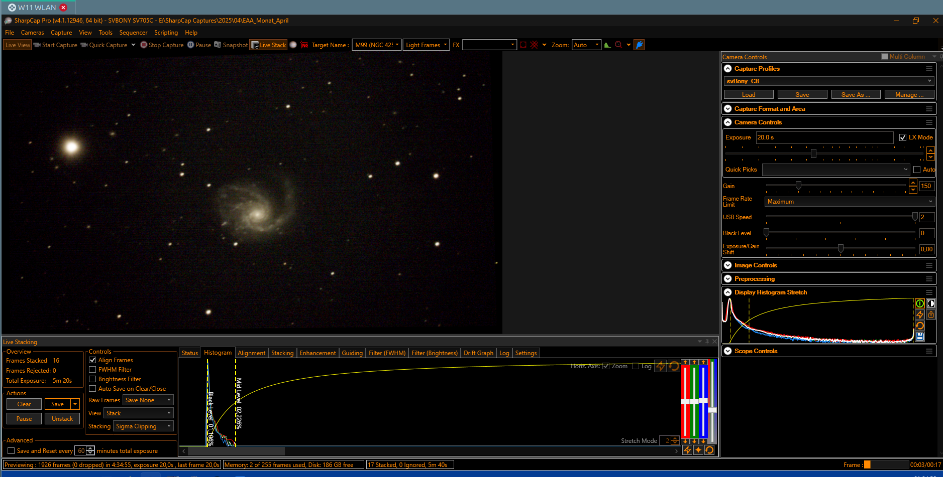Screen dimensions: 943x477
Task: Open the Stacking Sigma Clipping dropdown
Action: pos(143,426)
